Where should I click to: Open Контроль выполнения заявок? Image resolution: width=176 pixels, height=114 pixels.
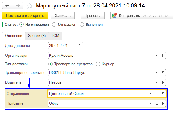(142, 15)
